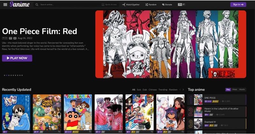Open Watch2gether
The height and width of the screenshot is (134, 255).
pos(131,4)
